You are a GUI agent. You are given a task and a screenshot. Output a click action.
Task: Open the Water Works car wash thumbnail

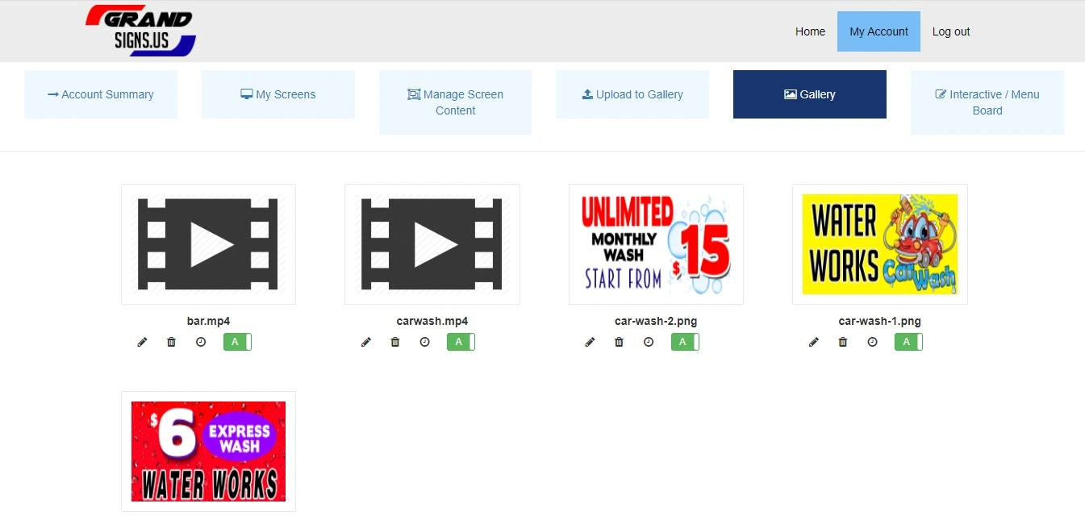point(879,244)
